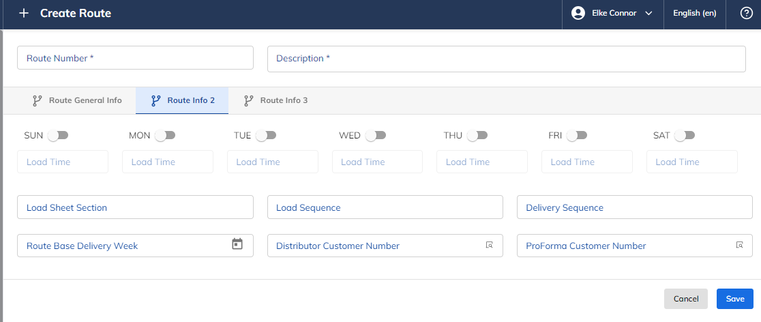Click the Load Time field under SAT

click(692, 162)
